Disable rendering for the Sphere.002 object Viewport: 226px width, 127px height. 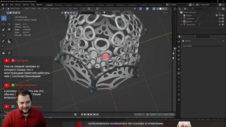point(223,25)
